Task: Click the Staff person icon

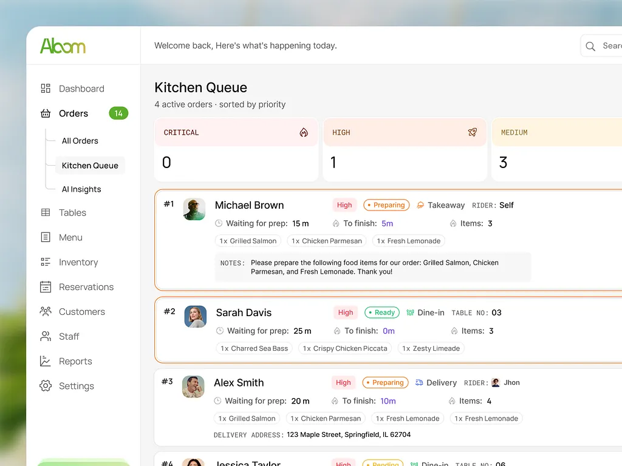Action: click(46, 336)
